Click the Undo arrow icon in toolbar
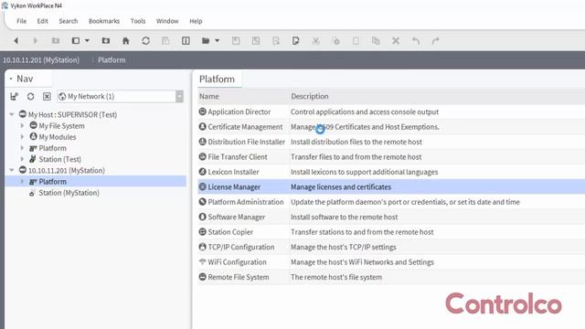585x329 pixels. click(x=416, y=40)
